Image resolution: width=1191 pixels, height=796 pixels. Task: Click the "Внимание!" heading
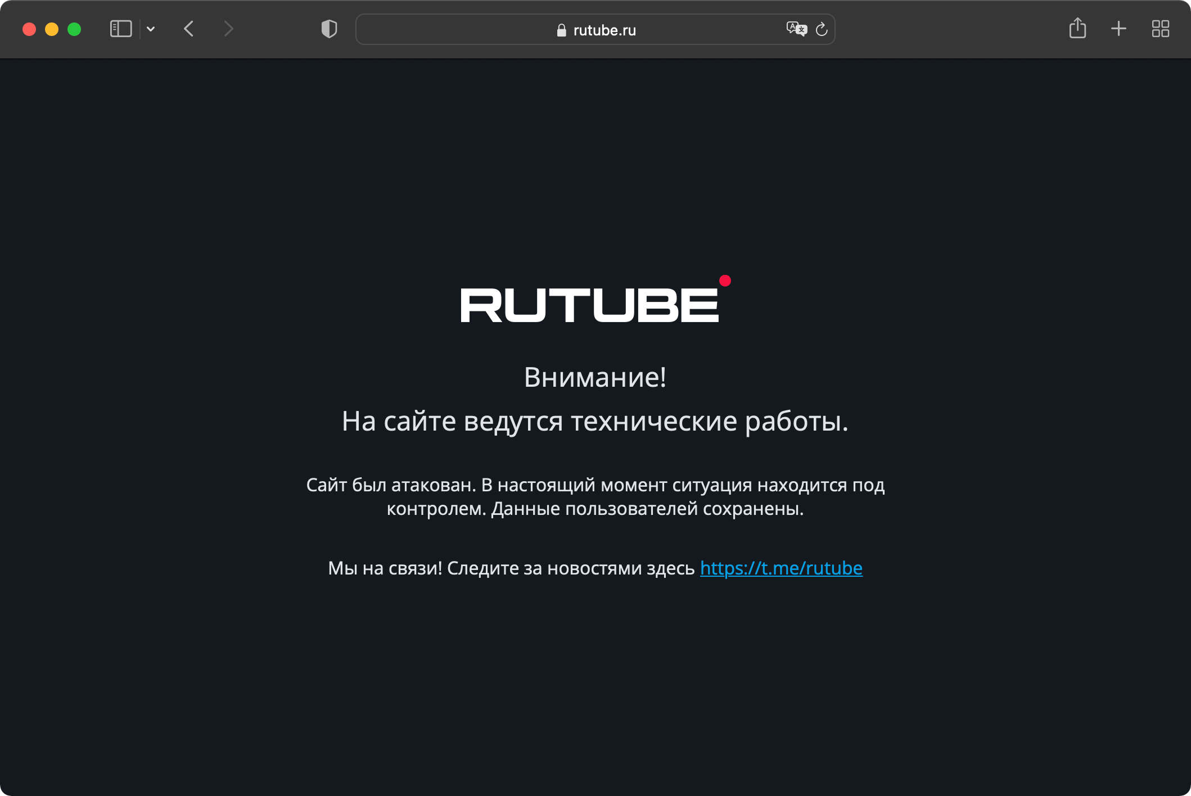(x=595, y=377)
